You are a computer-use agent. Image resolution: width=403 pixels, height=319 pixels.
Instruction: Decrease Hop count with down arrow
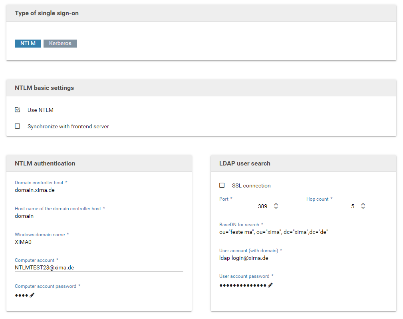click(x=363, y=208)
